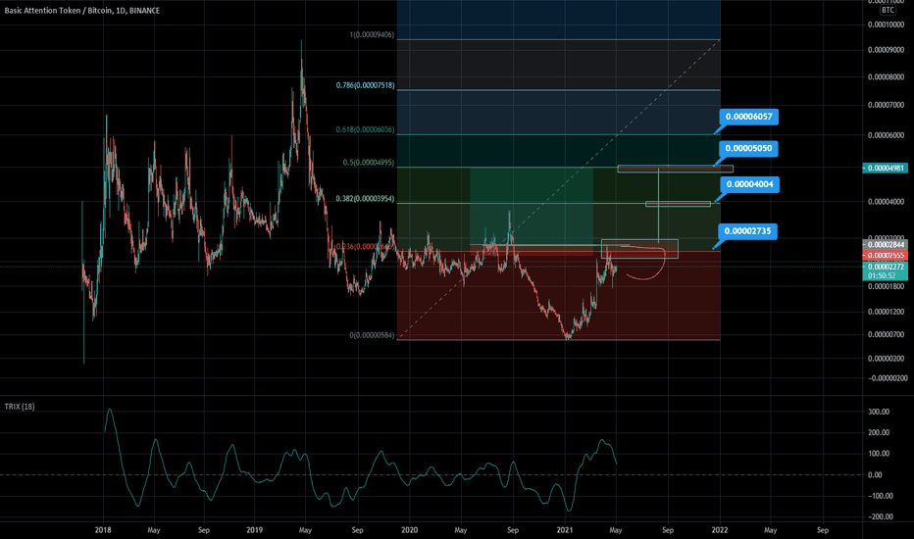Select the 2019 label on time axis

254,530
